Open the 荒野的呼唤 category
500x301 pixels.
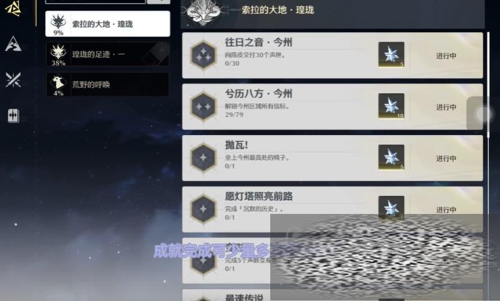point(108,85)
